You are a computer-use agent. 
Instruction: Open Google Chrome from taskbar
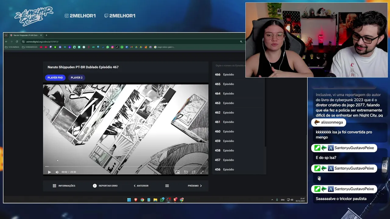click(x=142, y=200)
